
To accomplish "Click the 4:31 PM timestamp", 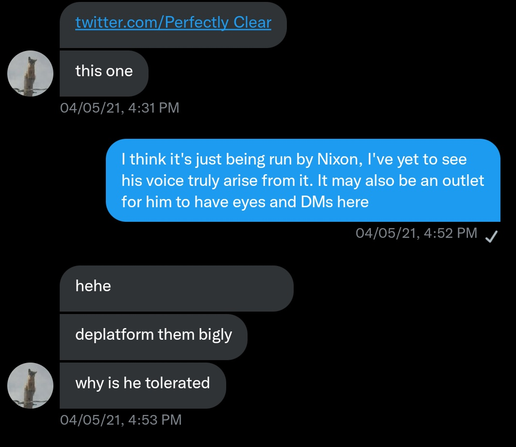I will pos(119,108).
